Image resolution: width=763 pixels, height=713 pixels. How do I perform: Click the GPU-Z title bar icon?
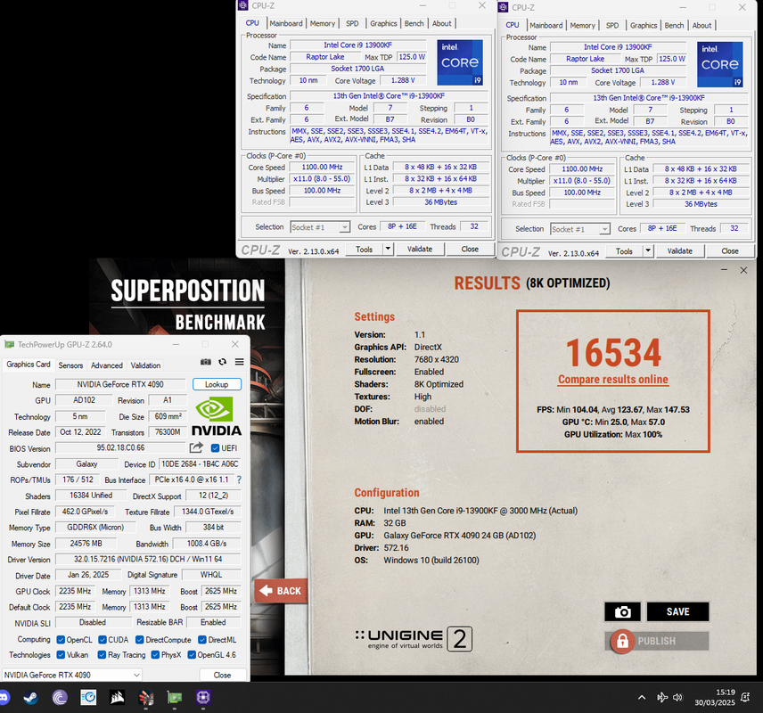click(x=9, y=344)
